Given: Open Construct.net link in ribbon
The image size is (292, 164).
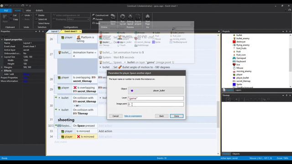Looking at the screenshot, I should pyautogui.click(x=100, y=15).
